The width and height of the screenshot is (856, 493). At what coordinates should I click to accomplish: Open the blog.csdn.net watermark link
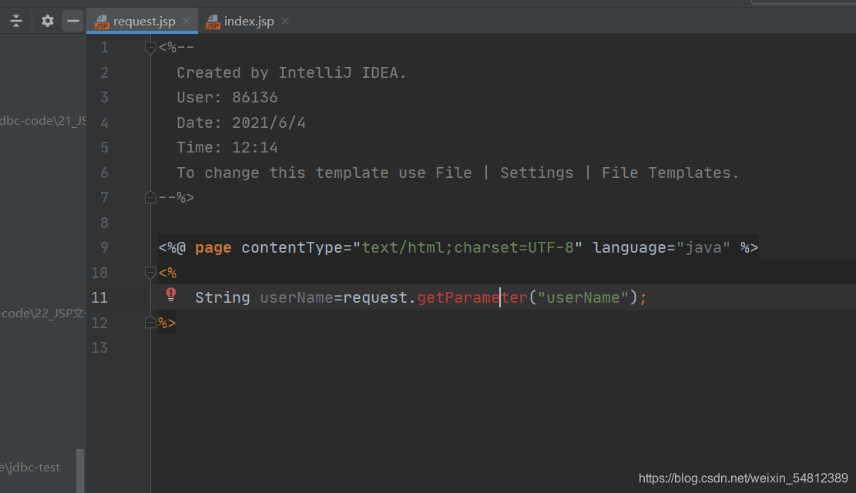[x=742, y=478]
